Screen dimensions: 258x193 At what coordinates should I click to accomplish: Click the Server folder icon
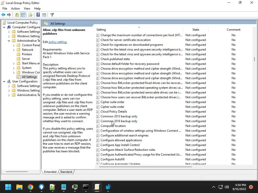coord(18,59)
